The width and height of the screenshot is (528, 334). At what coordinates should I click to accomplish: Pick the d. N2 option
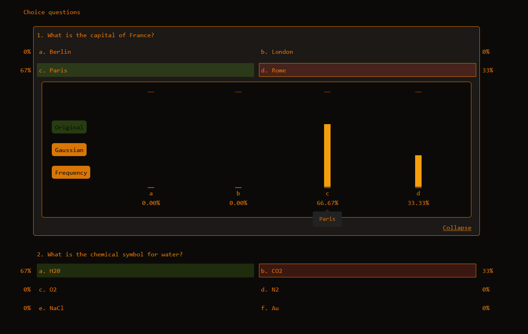pyautogui.click(x=367, y=290)
